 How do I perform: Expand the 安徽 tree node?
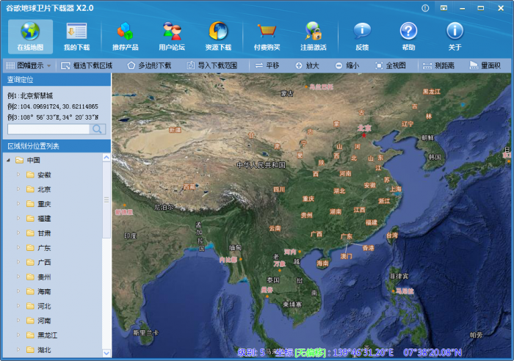click(x=18, y=175)
